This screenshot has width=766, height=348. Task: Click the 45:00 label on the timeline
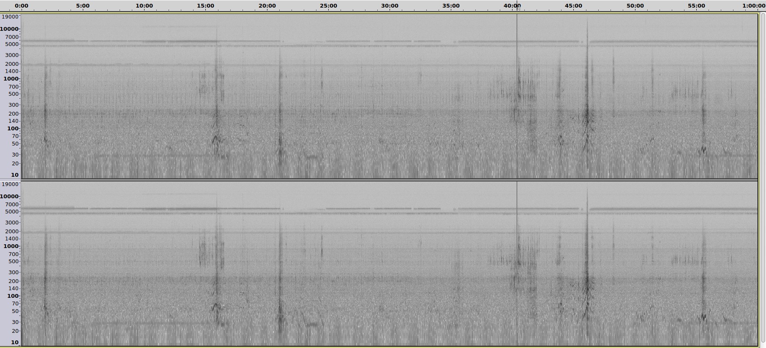[573, 6]
